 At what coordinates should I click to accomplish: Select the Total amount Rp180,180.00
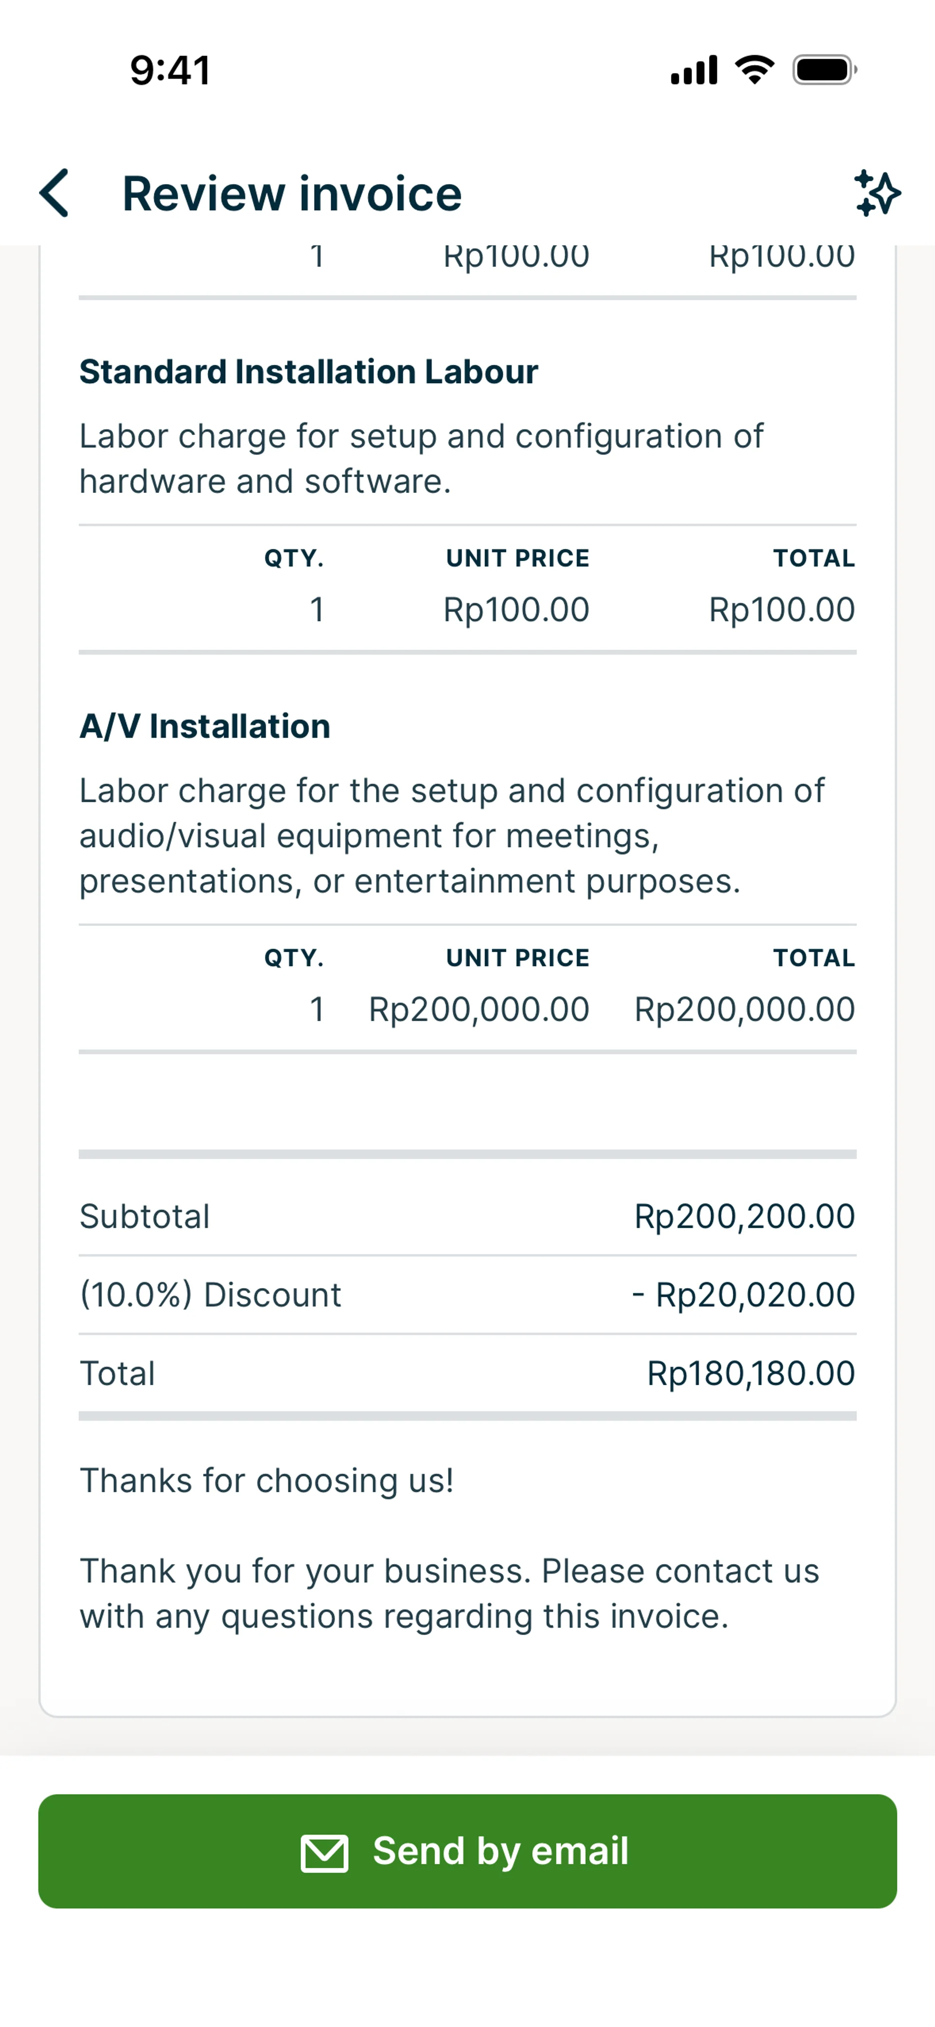point(750,1374)
